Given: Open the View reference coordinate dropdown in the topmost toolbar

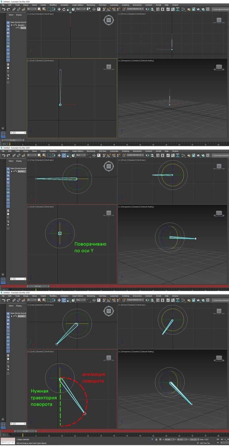Looking at the screenshot, I should click(x=80, y=9).
